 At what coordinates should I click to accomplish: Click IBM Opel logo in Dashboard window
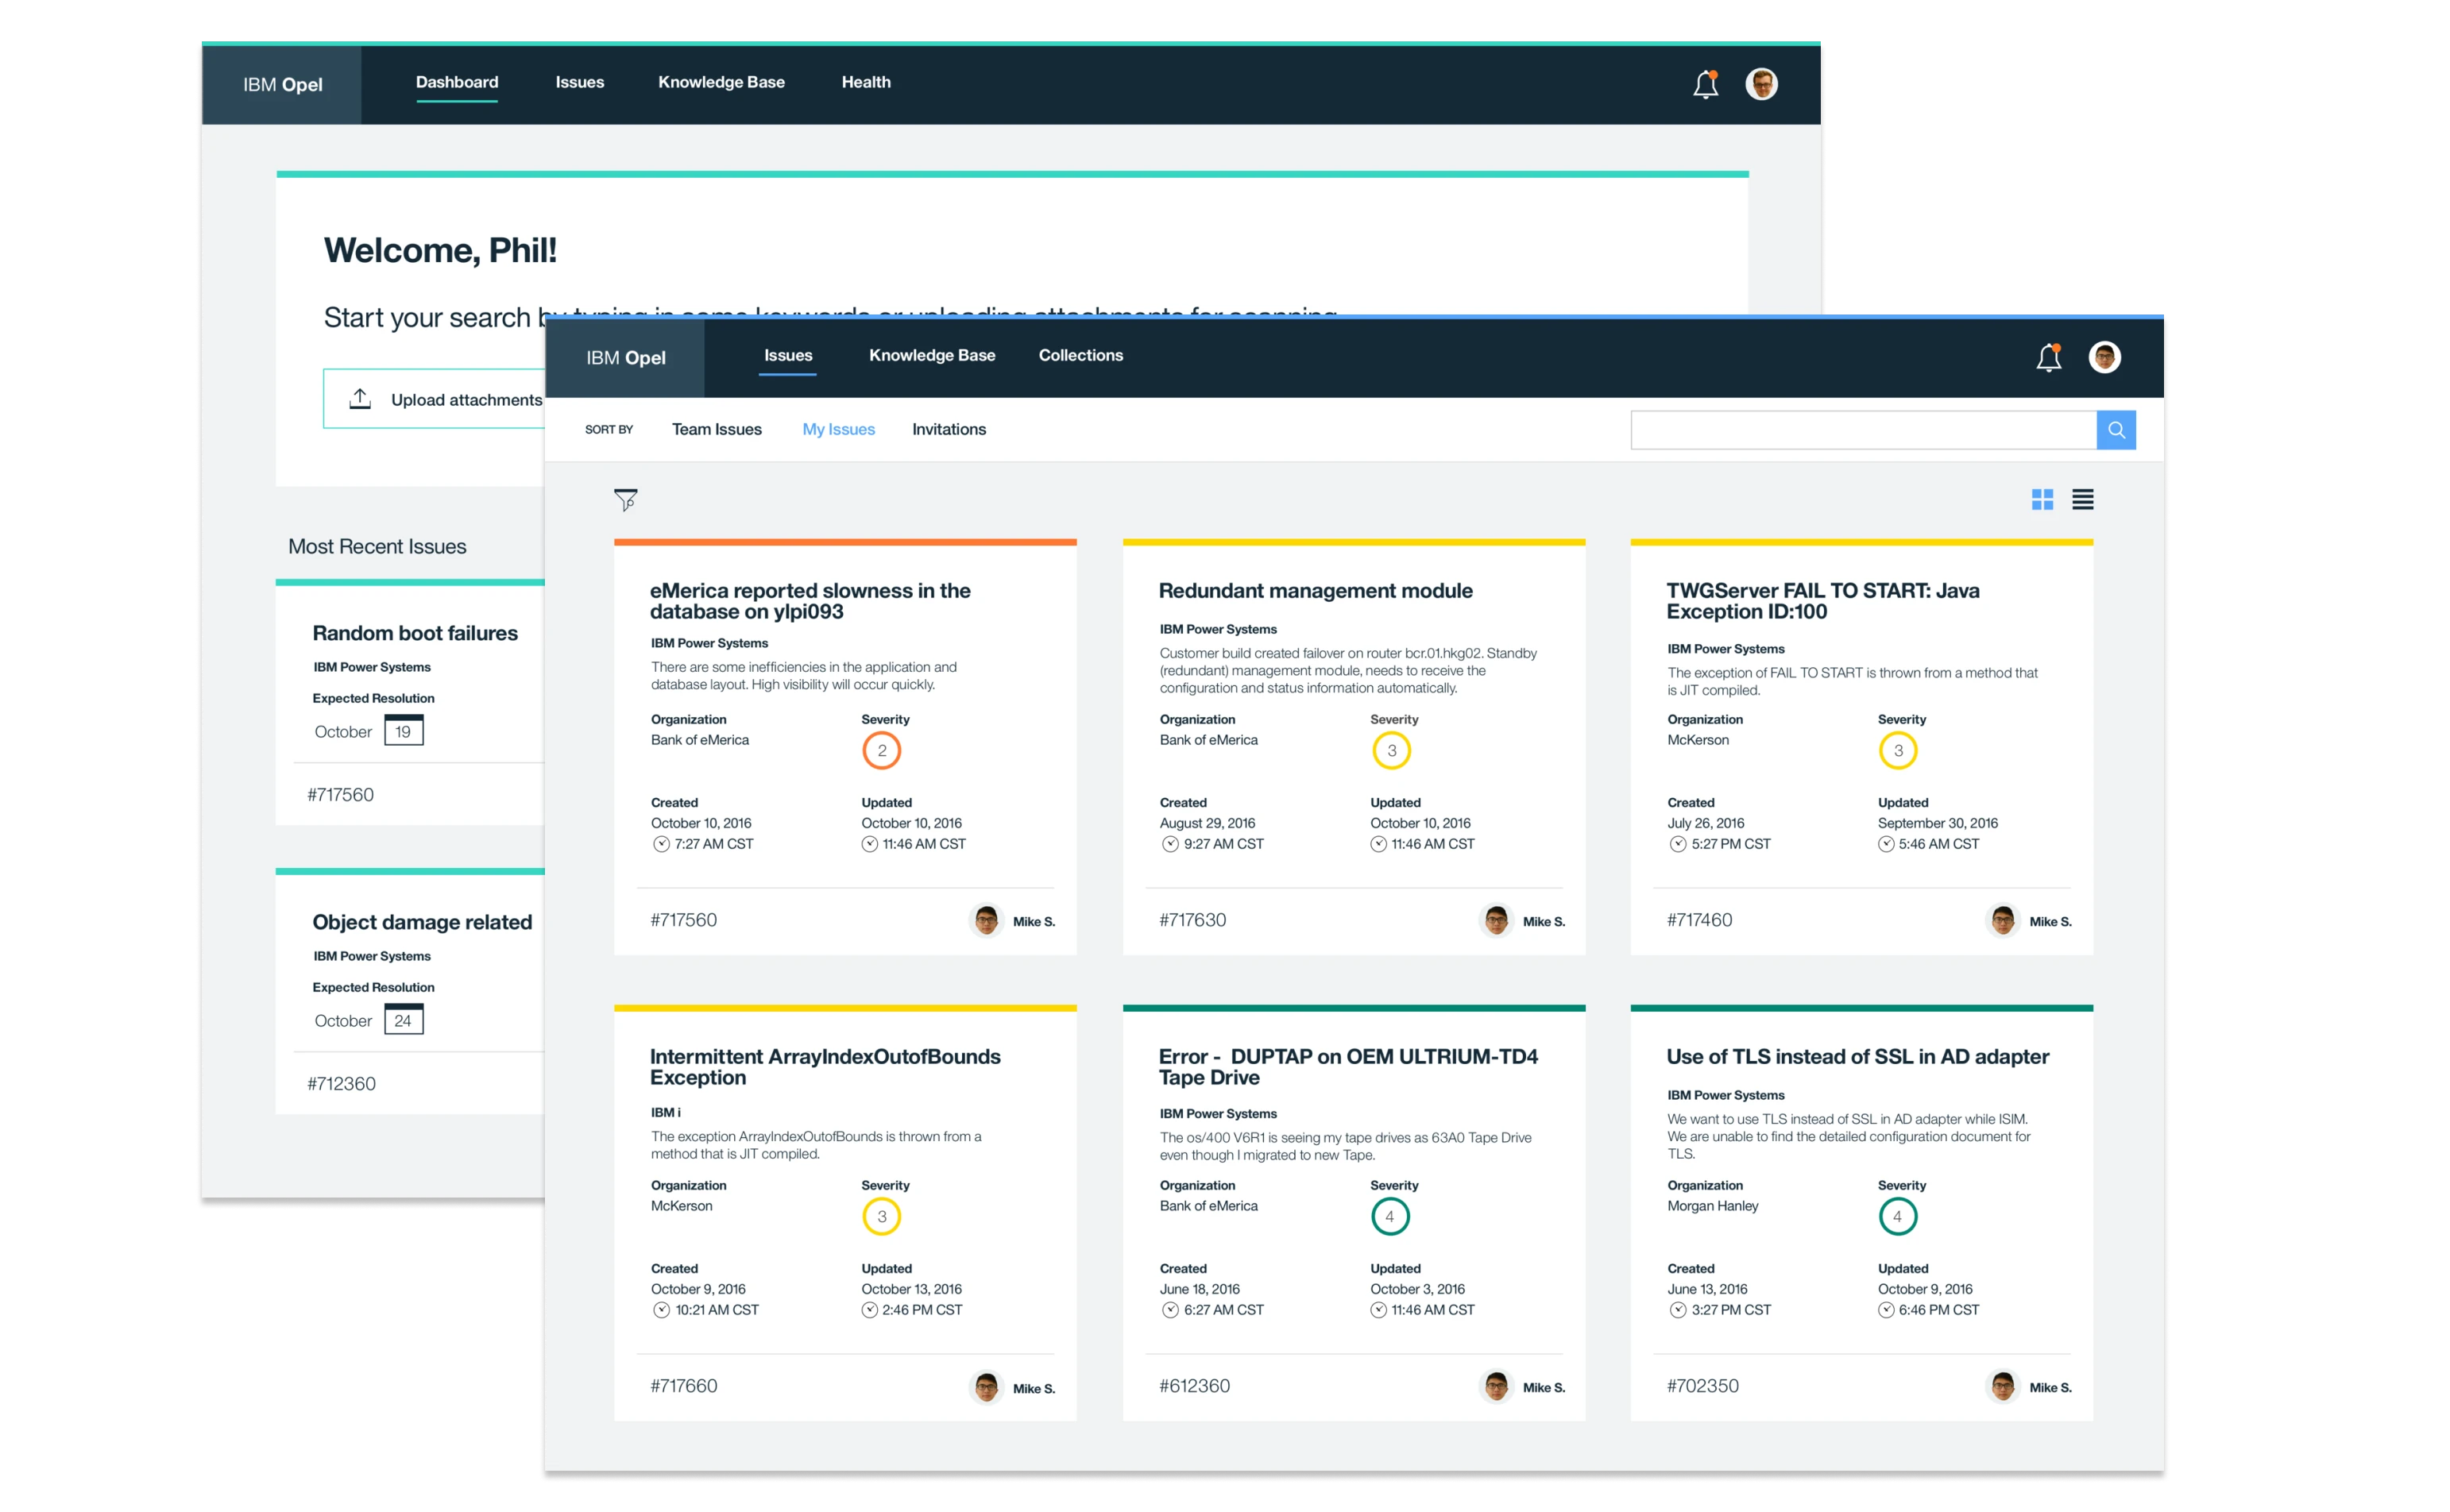coord(282,84)
